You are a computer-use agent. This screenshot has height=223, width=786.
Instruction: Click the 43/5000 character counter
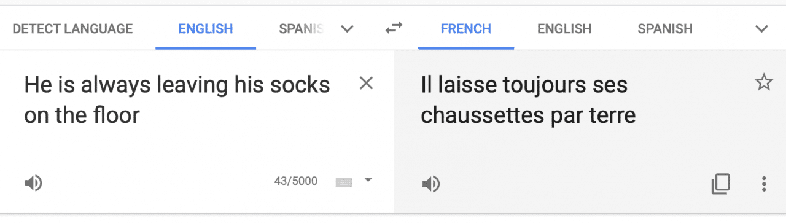pos(296,181)
